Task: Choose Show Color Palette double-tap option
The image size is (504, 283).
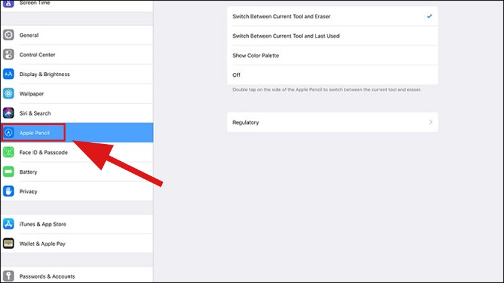Action: [x=333, y=55]
